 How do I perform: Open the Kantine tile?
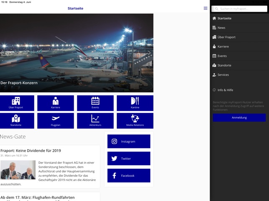tap(135, 103)
